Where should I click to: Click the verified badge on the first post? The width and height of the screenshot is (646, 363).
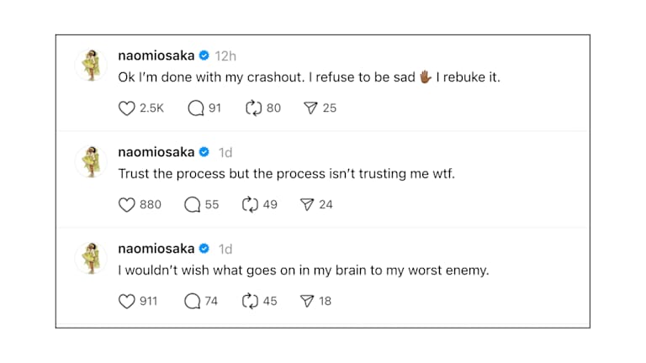coord(204,55)
